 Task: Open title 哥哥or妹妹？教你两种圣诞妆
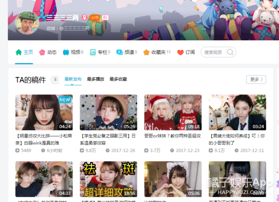point(173,136)
